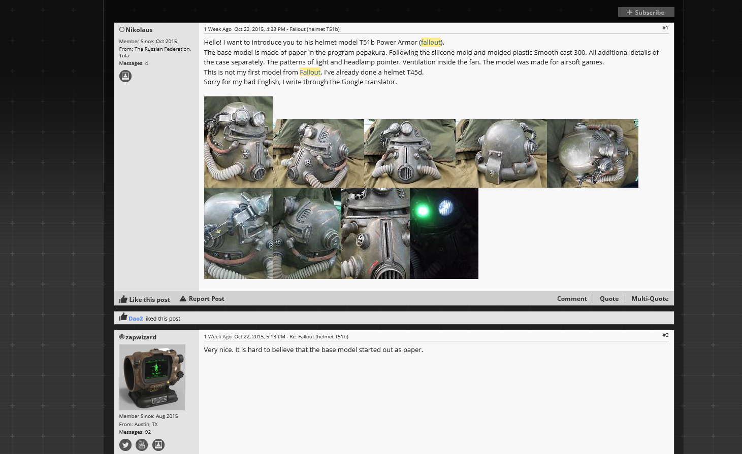Image resolution: width=742 pixels, height=454 pixels.
Task: Click the Report Post warning icon
Action: [183, 299]
